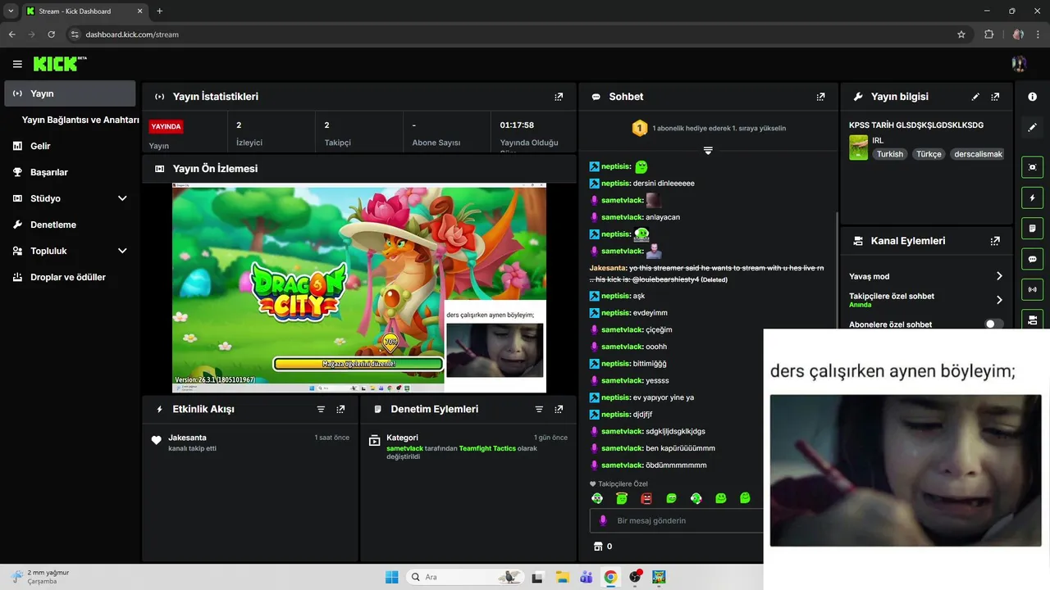This screenshot has width=1050, height=590.
Task: Click the pencil edit icon in the right toolbar
Action: coord(1032,128)
